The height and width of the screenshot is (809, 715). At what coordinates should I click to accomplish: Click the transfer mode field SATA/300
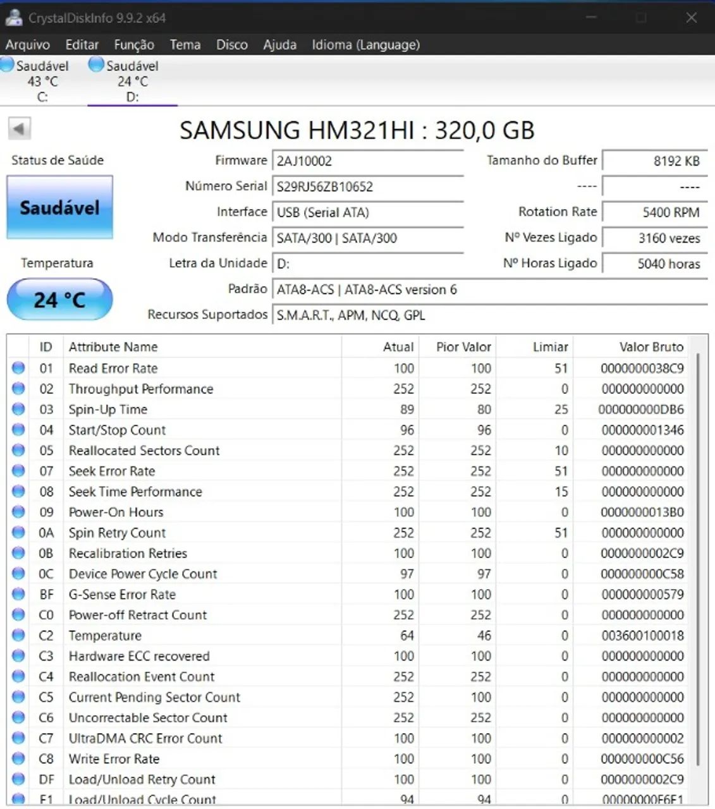pyautogui.click(x=368, y=238)
